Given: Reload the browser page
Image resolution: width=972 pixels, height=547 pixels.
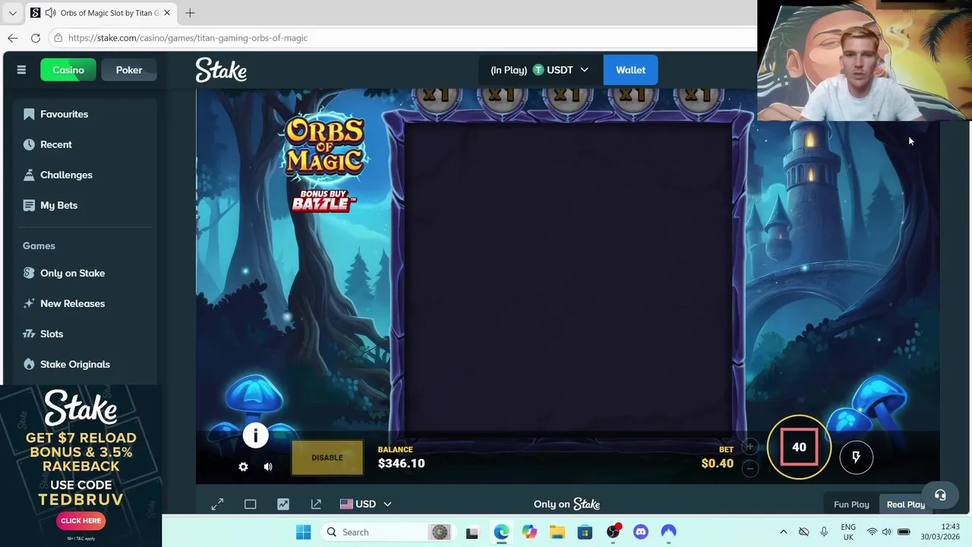Looking at the screenshot, I should click(x=35, y=37).
